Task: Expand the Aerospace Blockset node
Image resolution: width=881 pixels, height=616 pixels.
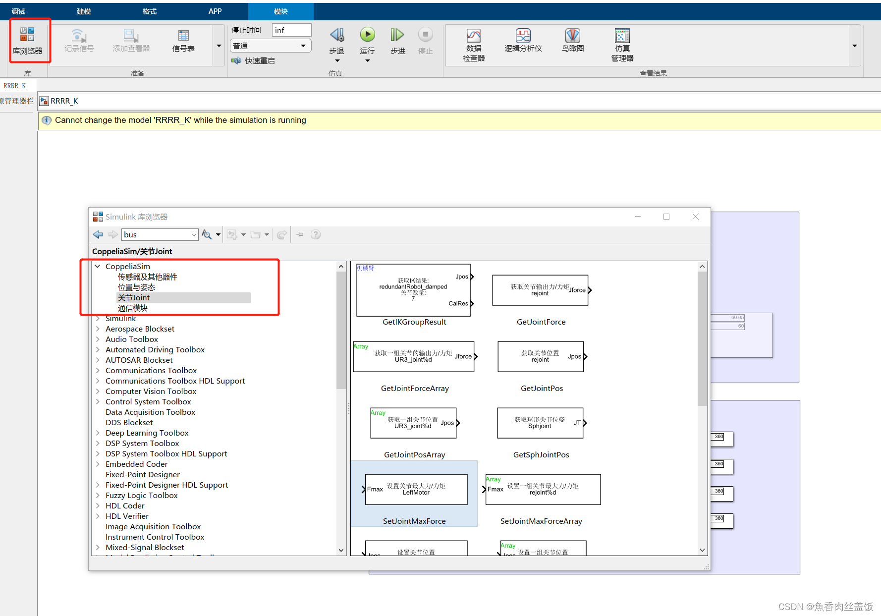Action: pos(98,329)
